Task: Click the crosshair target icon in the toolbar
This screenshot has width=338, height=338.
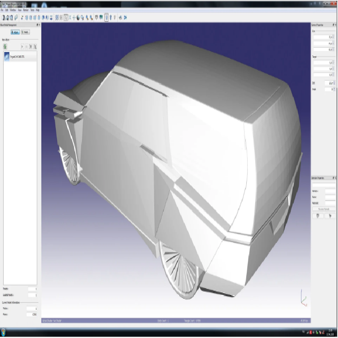Action: [x=74, y=18]
